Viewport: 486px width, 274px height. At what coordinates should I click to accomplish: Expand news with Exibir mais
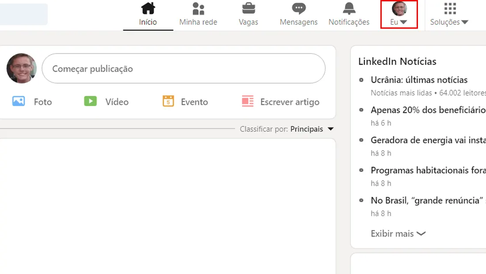pyautogui.click(x=398, y=233)
